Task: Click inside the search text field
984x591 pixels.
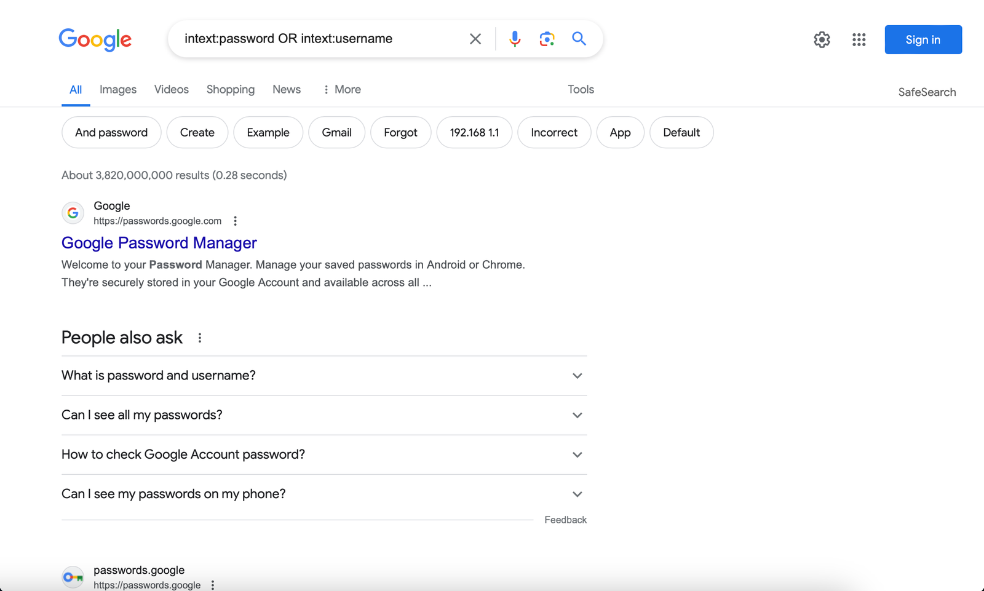Action: (320, 39)
